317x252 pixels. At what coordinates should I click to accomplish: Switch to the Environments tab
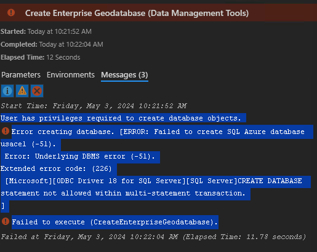click(x=71, y=75)
